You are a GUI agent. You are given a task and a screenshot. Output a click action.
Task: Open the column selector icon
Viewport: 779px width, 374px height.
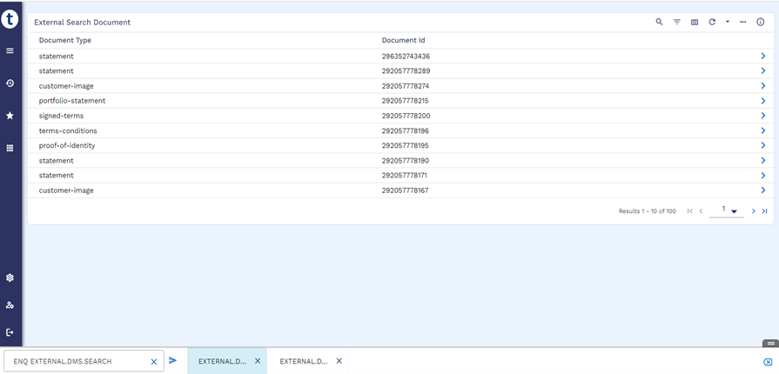(x=695, y=22)
